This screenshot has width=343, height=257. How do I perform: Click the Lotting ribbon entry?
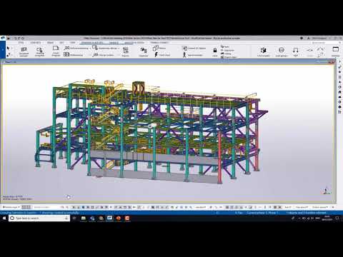click(226, 54)
